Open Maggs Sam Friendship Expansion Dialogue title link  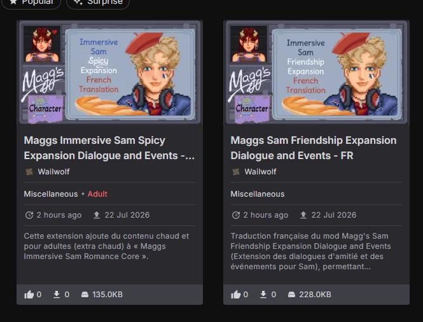pos(314,148)
